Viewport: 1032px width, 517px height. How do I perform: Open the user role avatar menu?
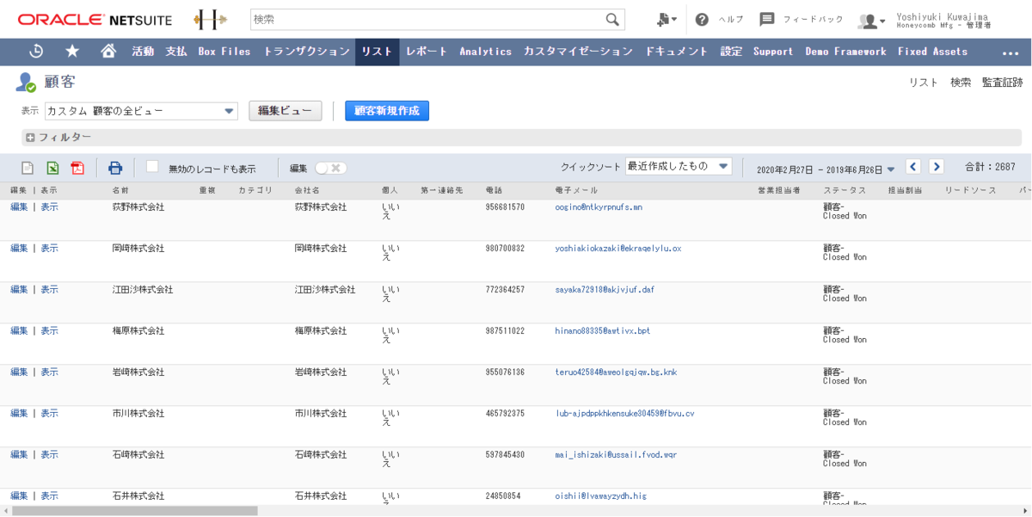871,21
